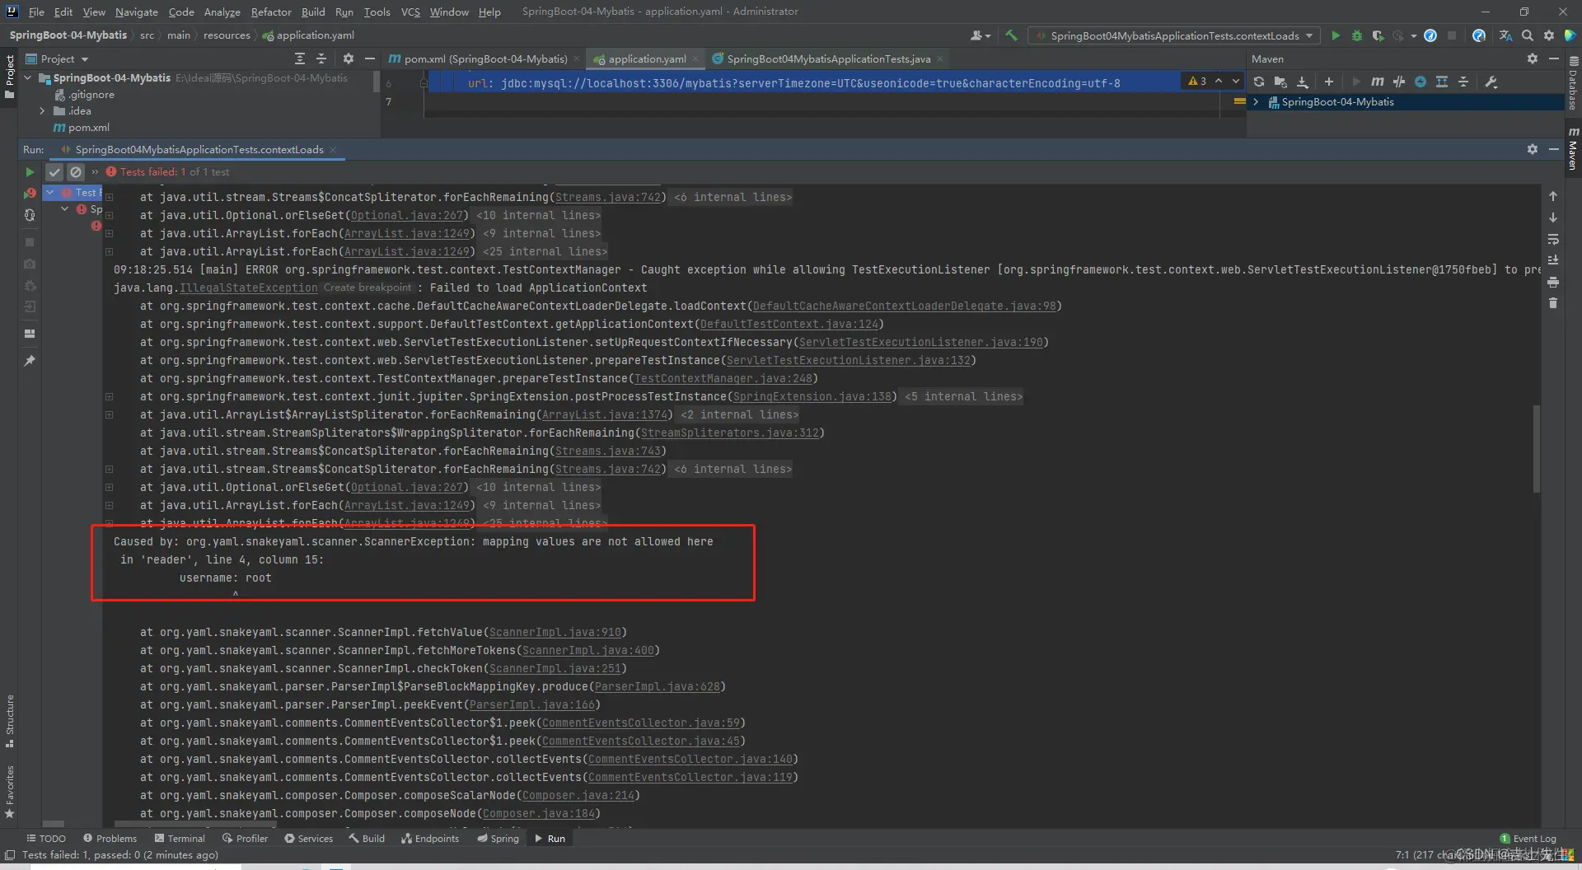Close the Run tab contextLoads
Viewport: 1582px width, 870px height.
[x=333, y=149]
